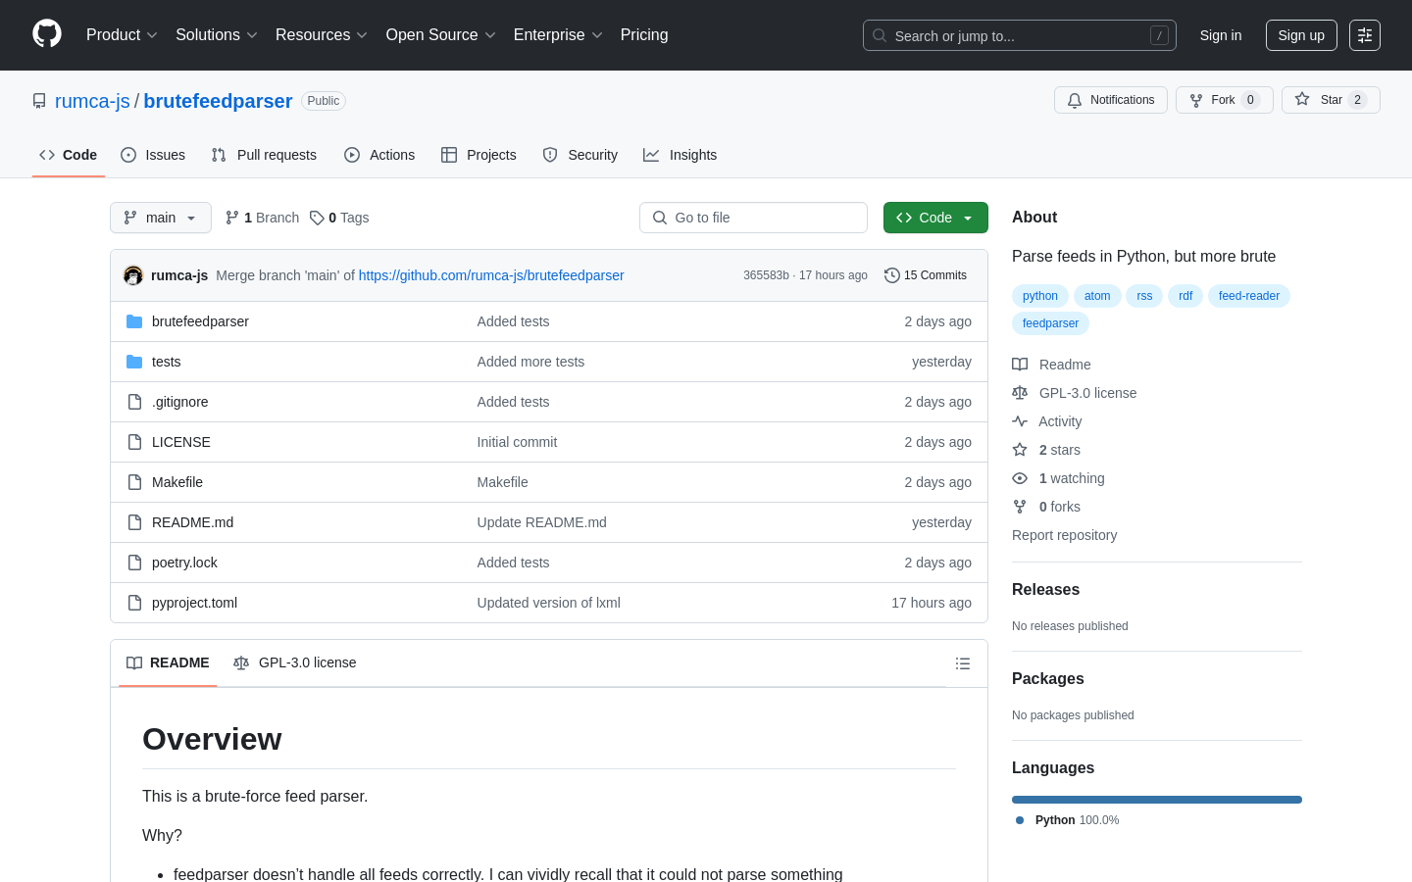The height and width of the screenshot is (882, 1412).
Task: Click the .gitignore file icon
Action: (x=134, y=402)
